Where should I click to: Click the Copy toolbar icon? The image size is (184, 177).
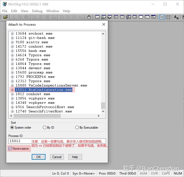[20, 17]
